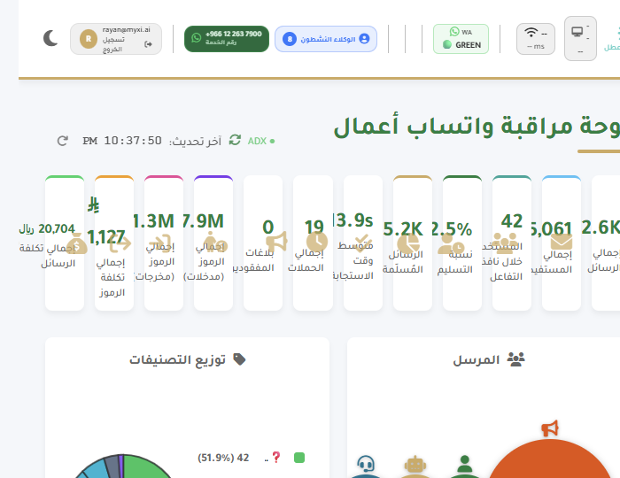Click the computer monitor status icon

tap(577, 32)
